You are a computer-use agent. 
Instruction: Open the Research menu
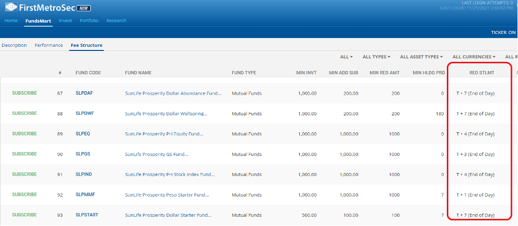click(116, 21)
